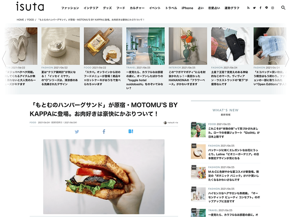Advance carousel with right arrow

click(287, 59)
